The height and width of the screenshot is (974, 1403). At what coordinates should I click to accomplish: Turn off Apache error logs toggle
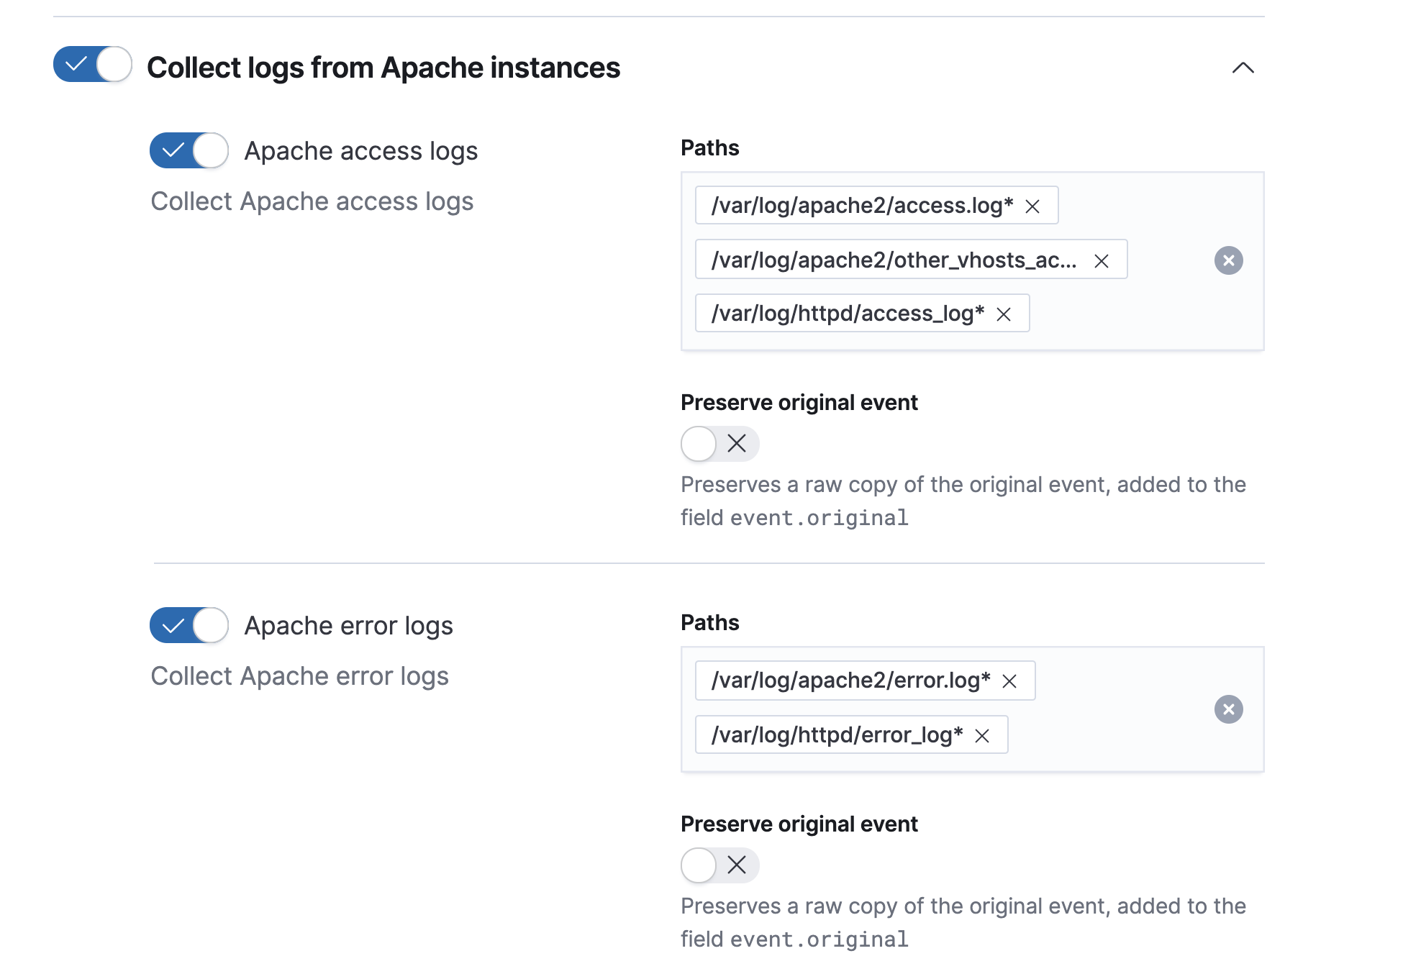pyautogui.click(x=189, y=625)
